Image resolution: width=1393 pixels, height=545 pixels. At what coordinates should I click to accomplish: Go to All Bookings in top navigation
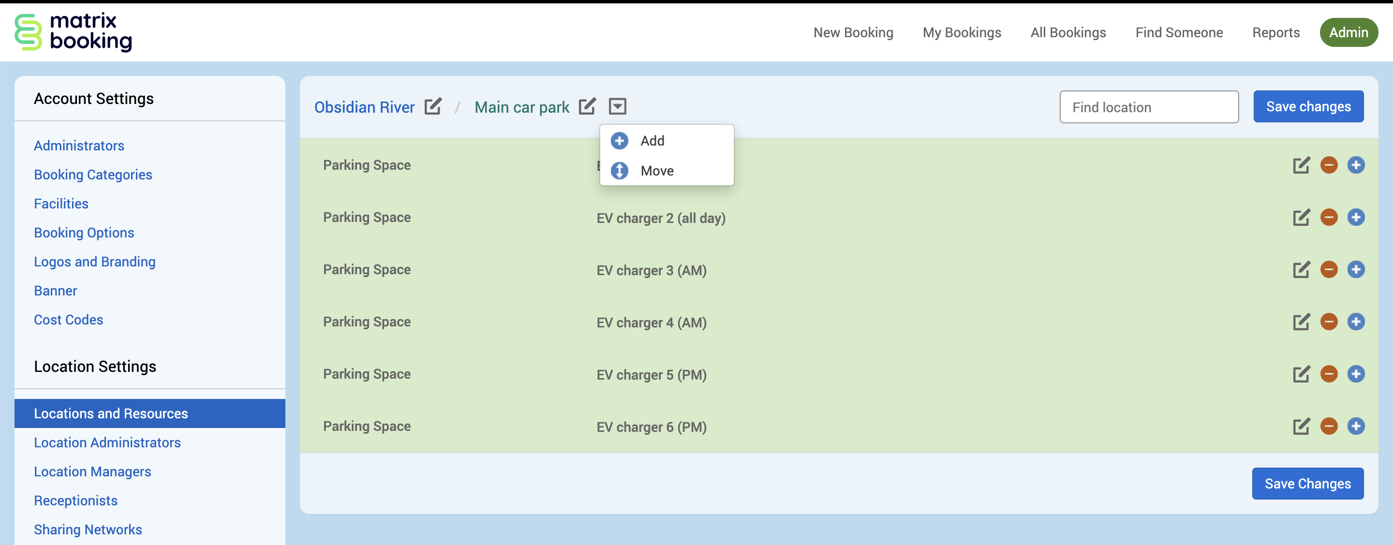pos(1068,32)
